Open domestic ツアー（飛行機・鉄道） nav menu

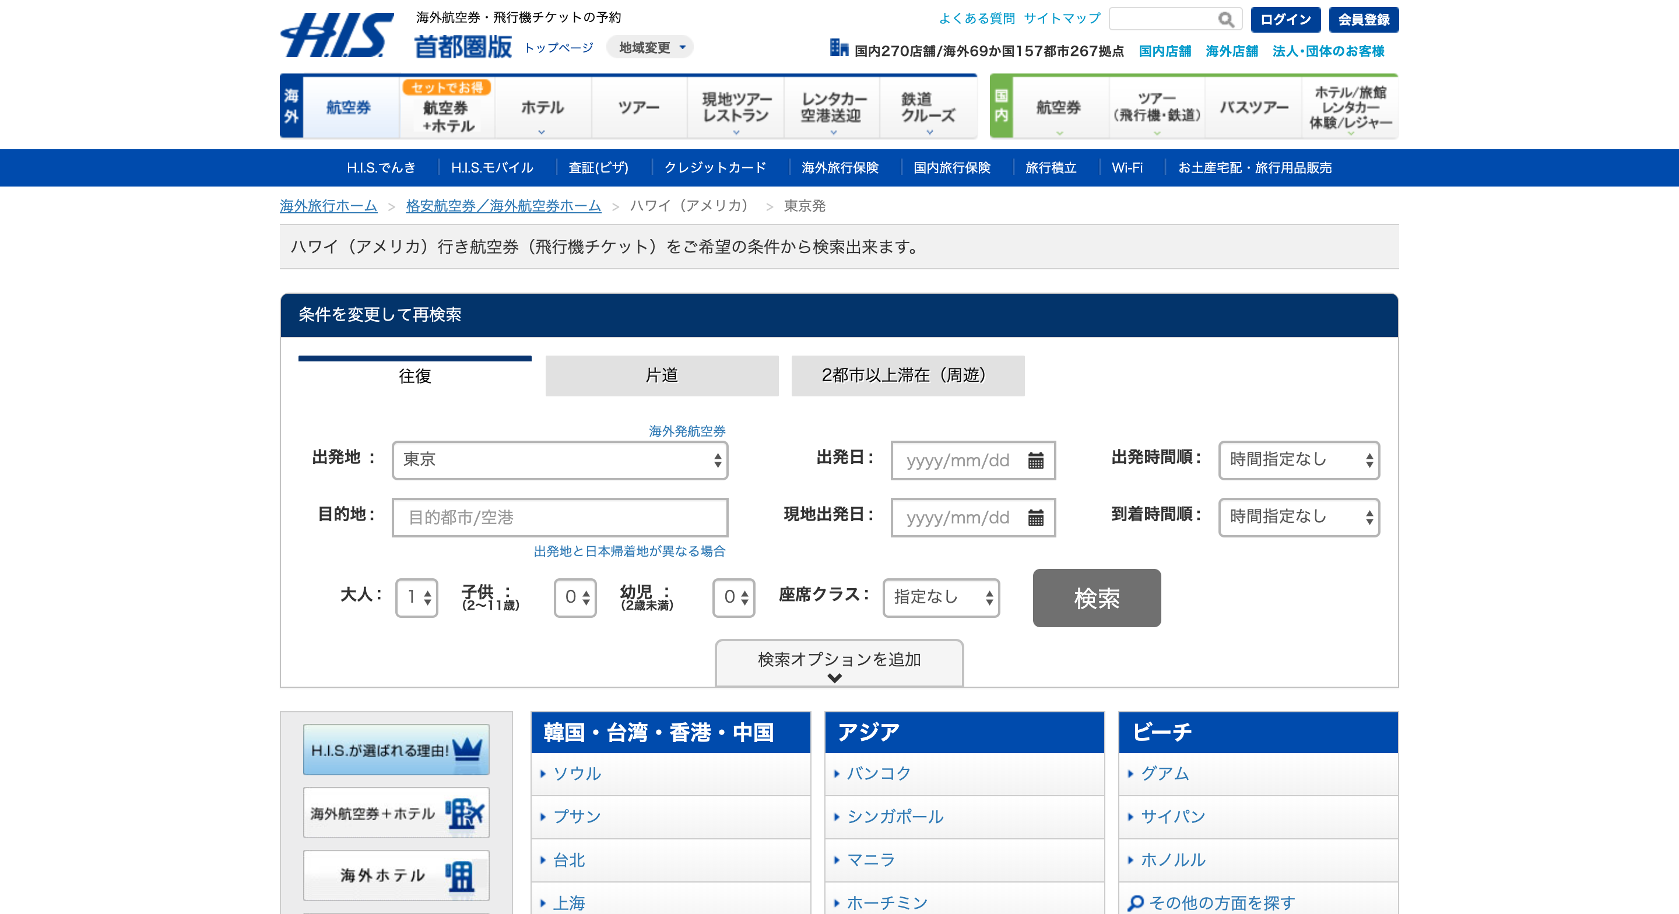coord(1157,108)
